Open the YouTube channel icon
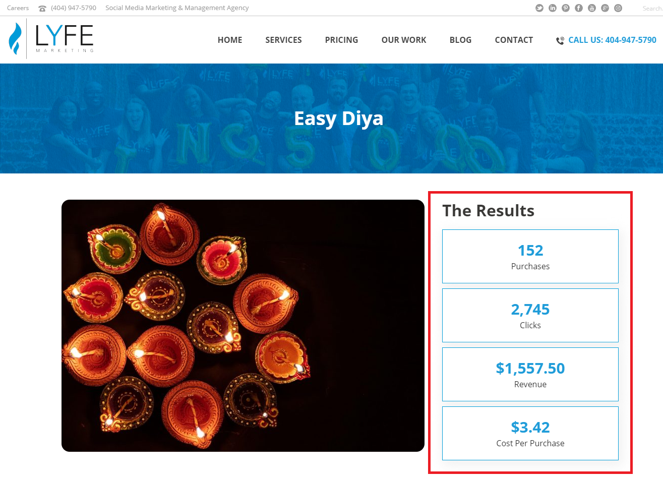The height and width of the screenshot is (480, 663). pos(592,8)
